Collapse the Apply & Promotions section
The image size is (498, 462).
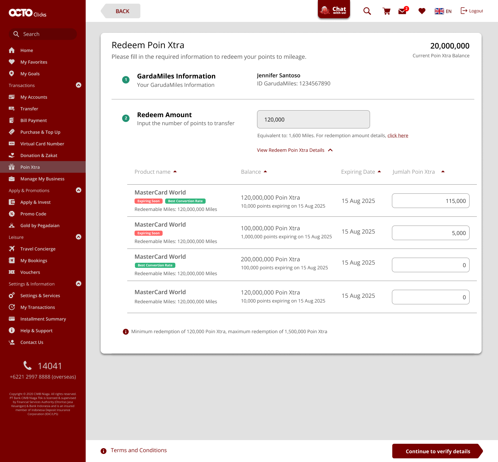[78, 190]
